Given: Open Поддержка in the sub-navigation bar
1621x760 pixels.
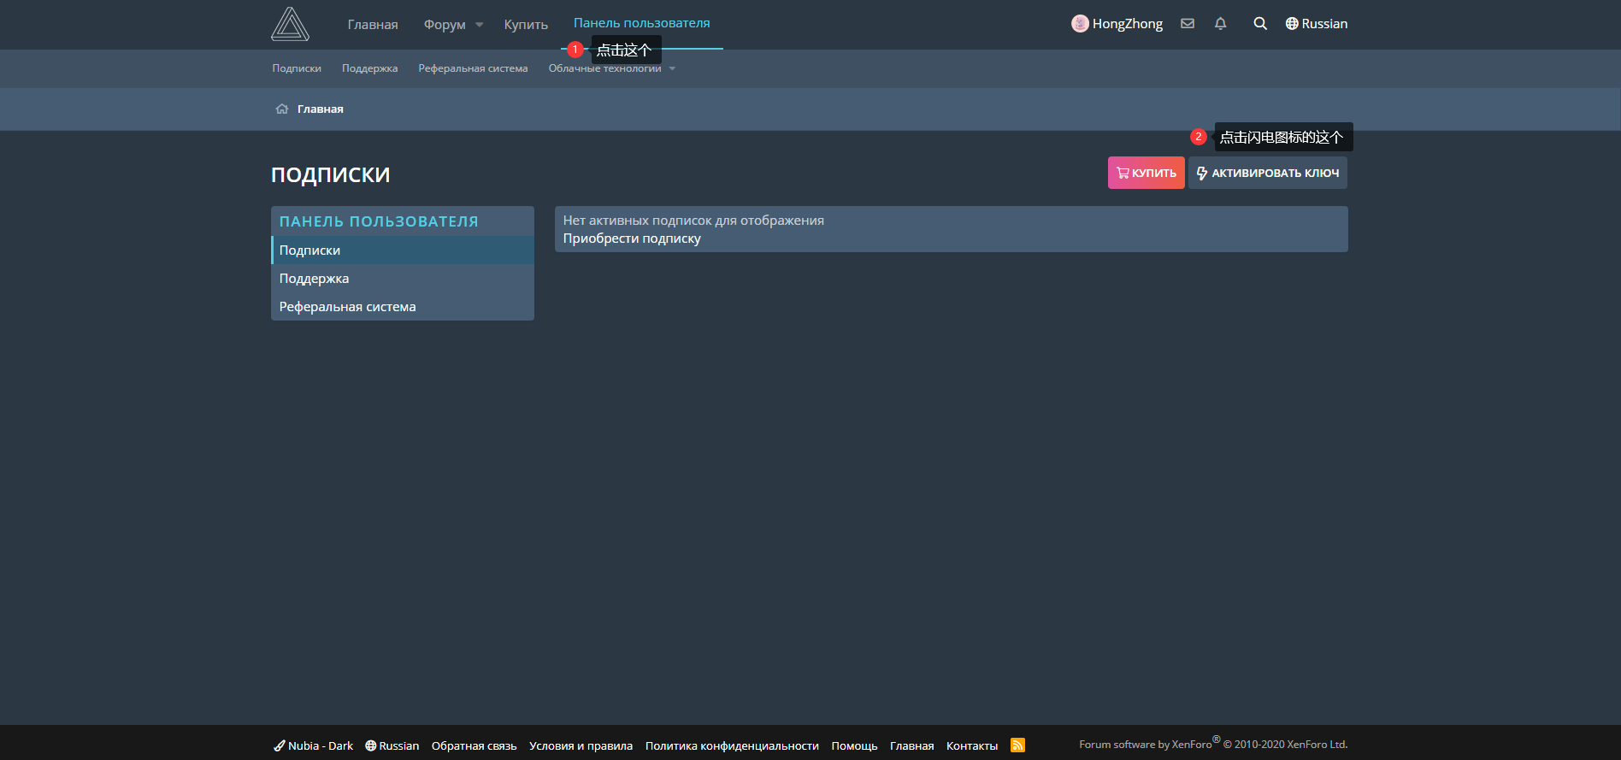Looking at the screenshot, I should 369,68.
